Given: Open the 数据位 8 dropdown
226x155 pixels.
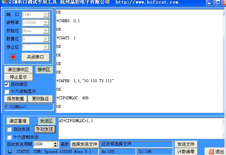Looking at the screenshot, I should point(46,39).
